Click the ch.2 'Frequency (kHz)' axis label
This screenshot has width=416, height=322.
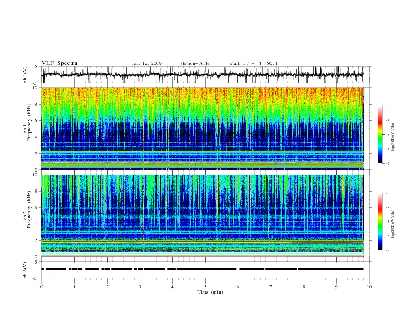[29, 209]
